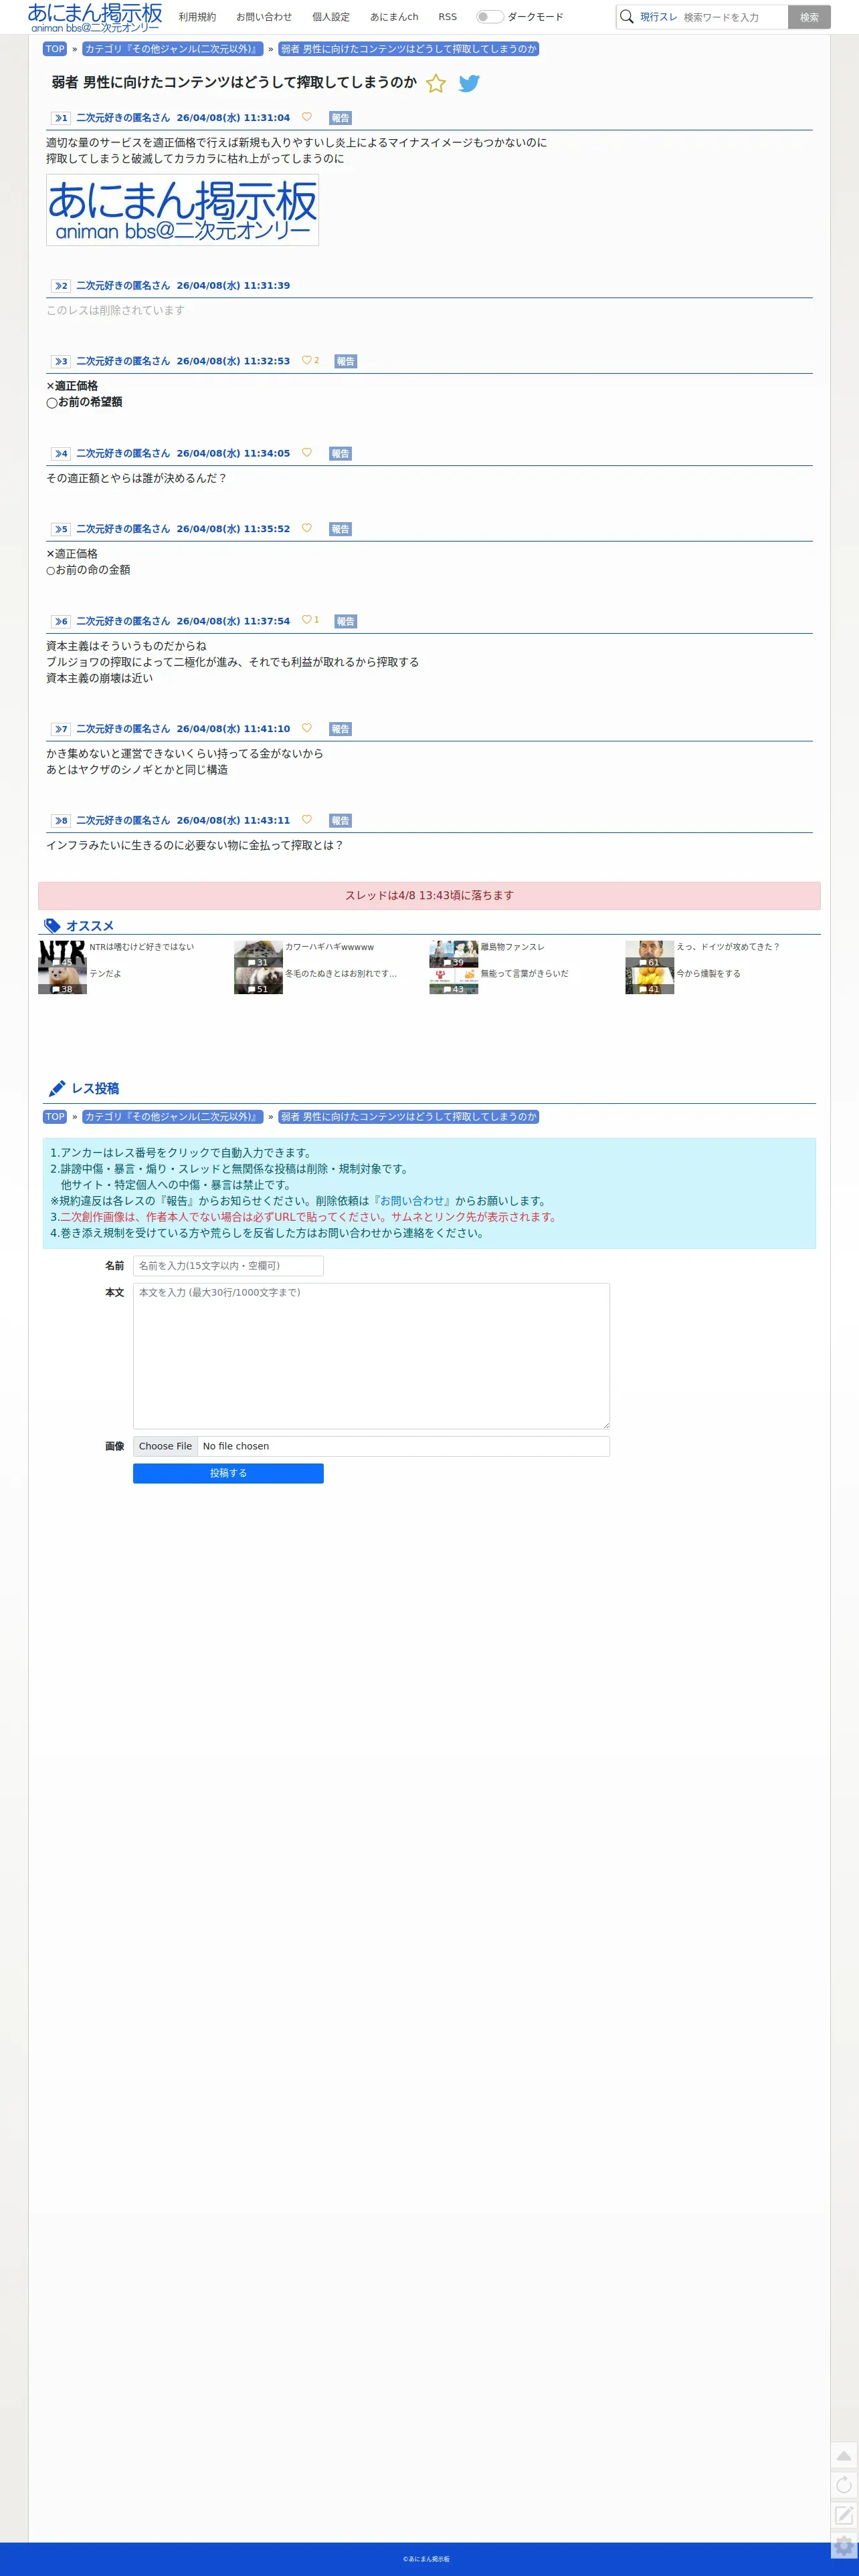The height and width of the screenshot is (2576, 859).
Task: Click the 検索 search button
Action: [x=809, y=17]
